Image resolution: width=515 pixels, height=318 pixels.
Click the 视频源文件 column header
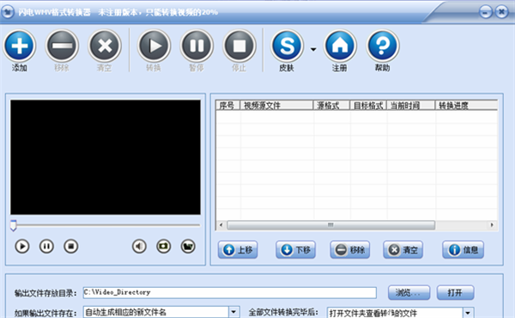point(276,106)
